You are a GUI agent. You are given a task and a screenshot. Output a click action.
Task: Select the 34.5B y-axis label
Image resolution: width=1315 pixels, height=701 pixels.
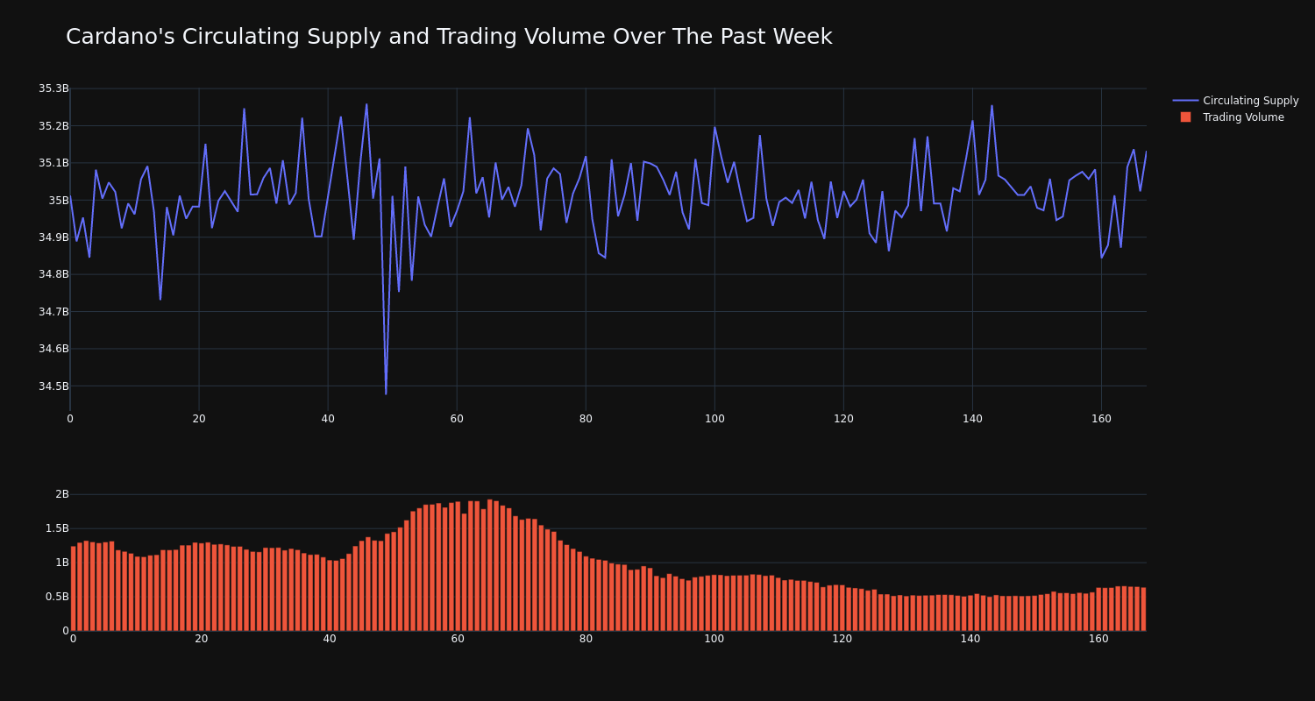53,386
